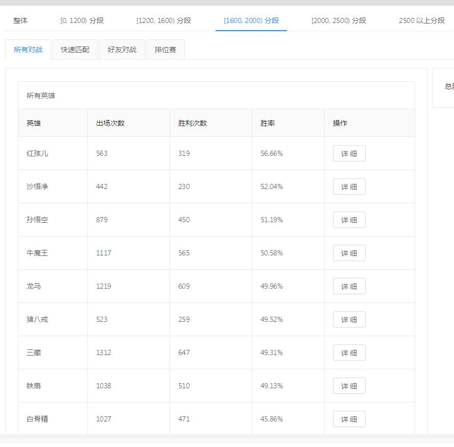Click 详细 in the 三藏 row
454x447 pixels.
tap(349, 353)
